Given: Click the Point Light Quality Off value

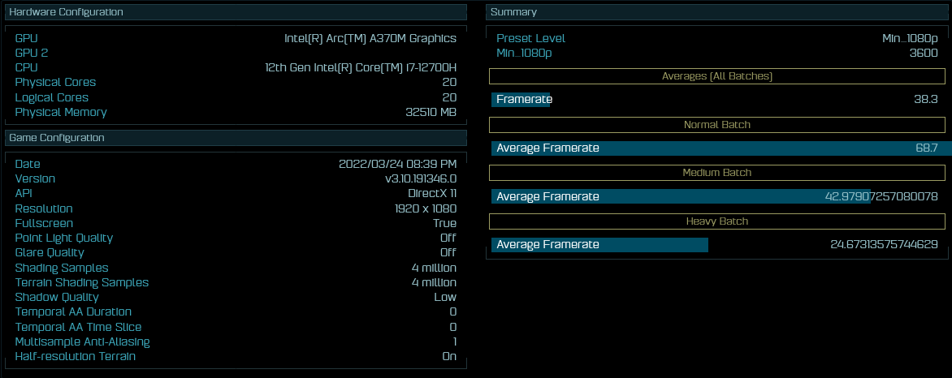Looking at the screenshot, I should tap(448, 238).
